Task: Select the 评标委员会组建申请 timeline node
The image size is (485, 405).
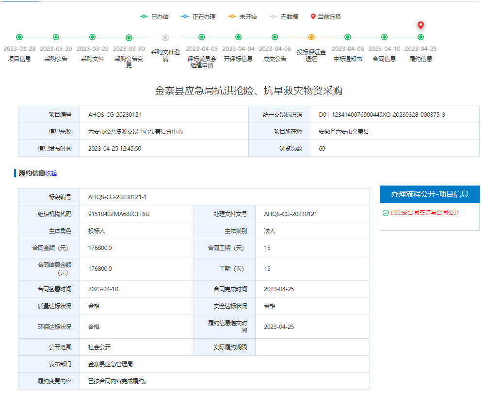Action: click(202, 37)
